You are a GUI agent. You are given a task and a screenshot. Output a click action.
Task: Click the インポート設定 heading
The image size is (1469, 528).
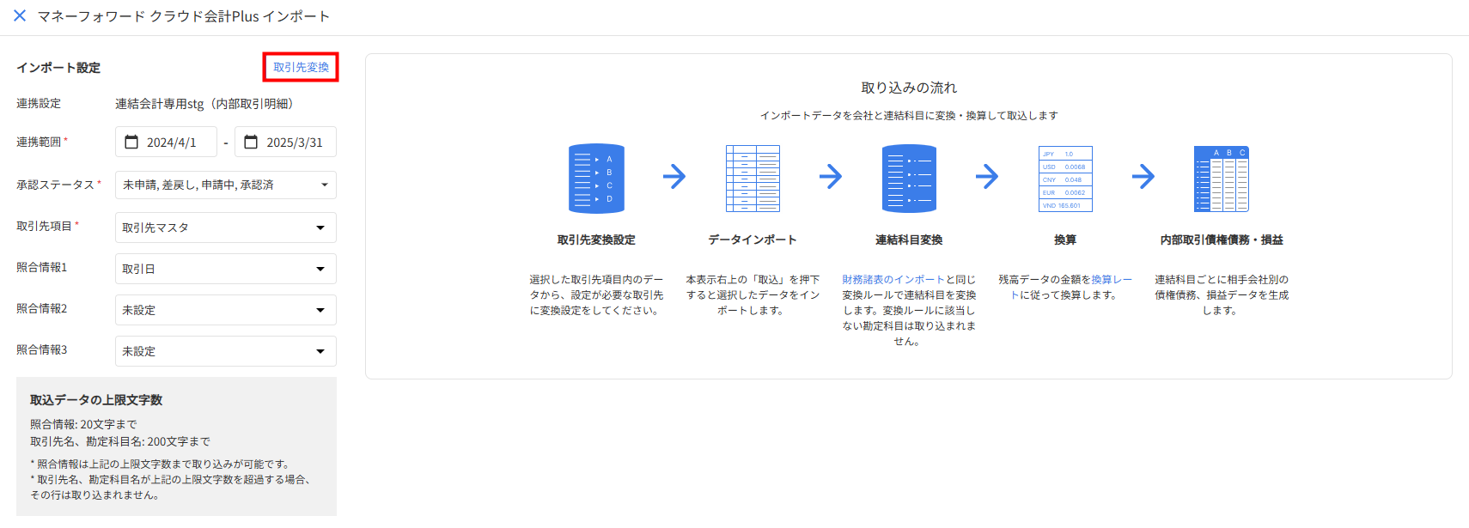pos(58,68)
